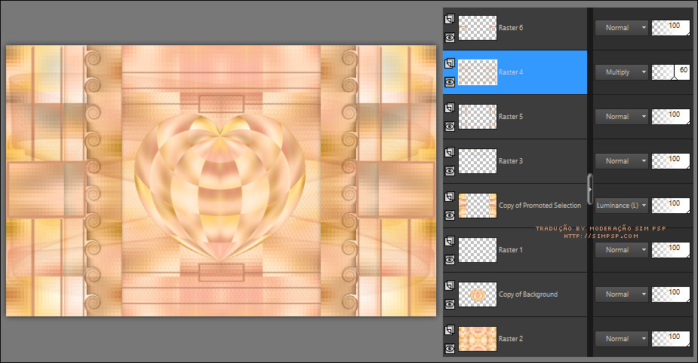
Task: Hide the Raster 6 layer using its eye
Action: click(450, 36)
